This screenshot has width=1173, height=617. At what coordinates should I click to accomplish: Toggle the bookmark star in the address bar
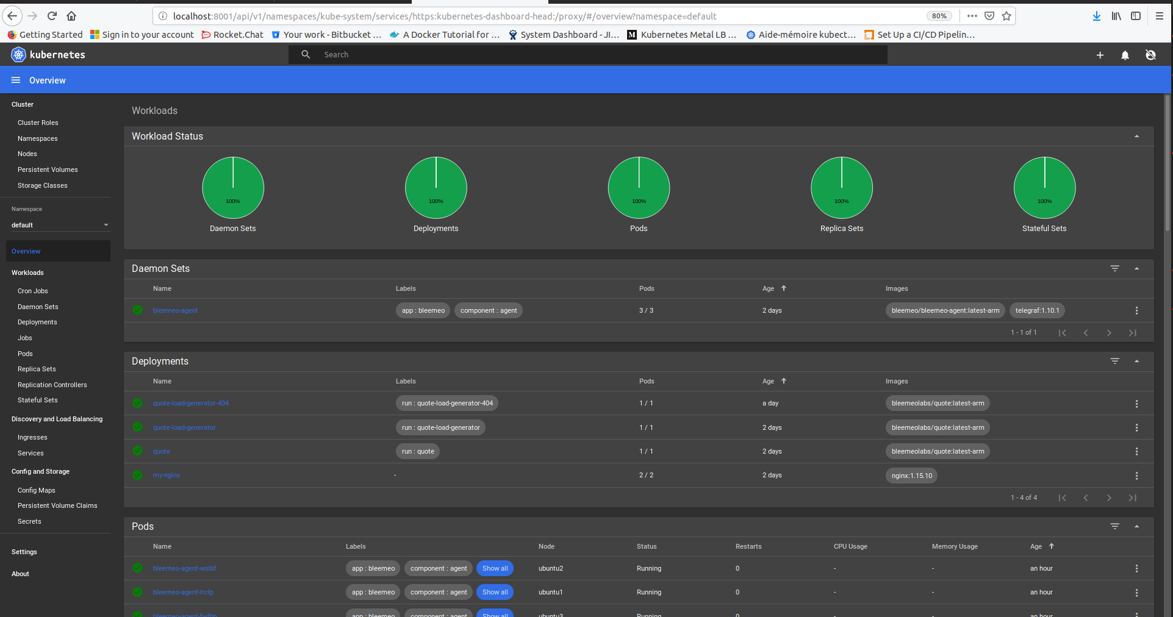[1007, 16]
